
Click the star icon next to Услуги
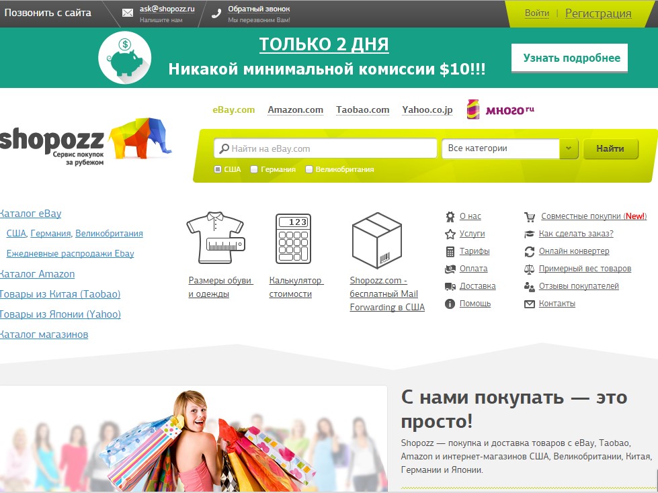450,234
